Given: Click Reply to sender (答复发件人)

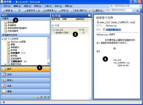Looking at the screenshot, I should (32, 11).
